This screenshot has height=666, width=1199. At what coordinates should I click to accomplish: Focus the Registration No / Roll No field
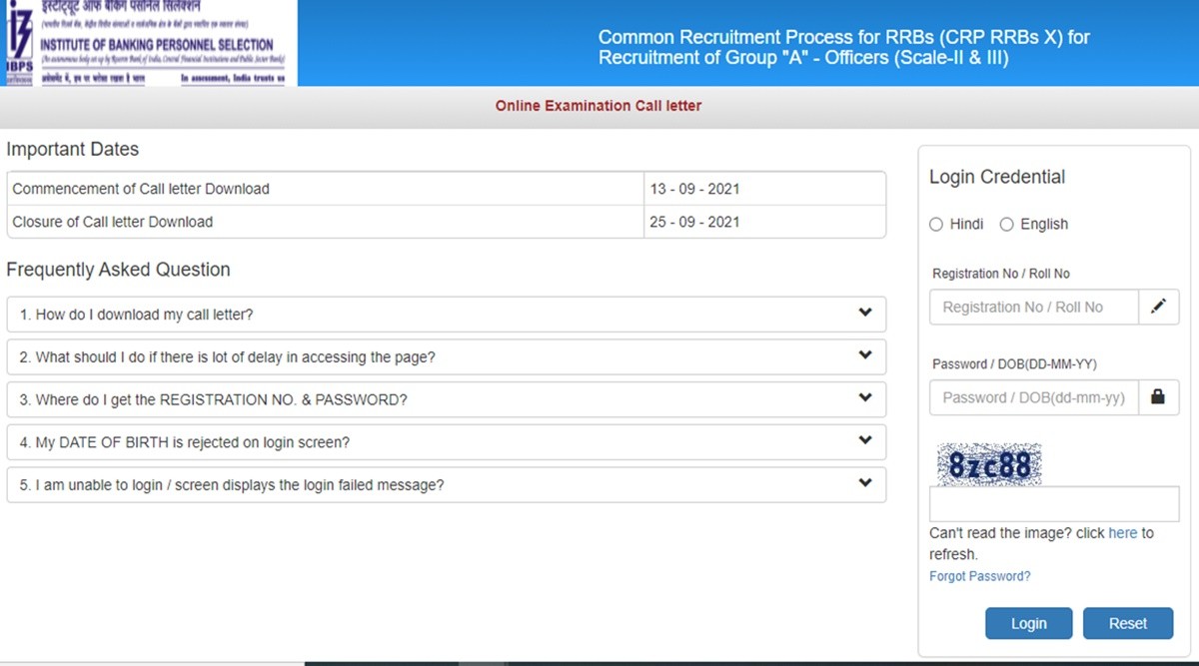pyautogui.click(x=1033, y=308)
